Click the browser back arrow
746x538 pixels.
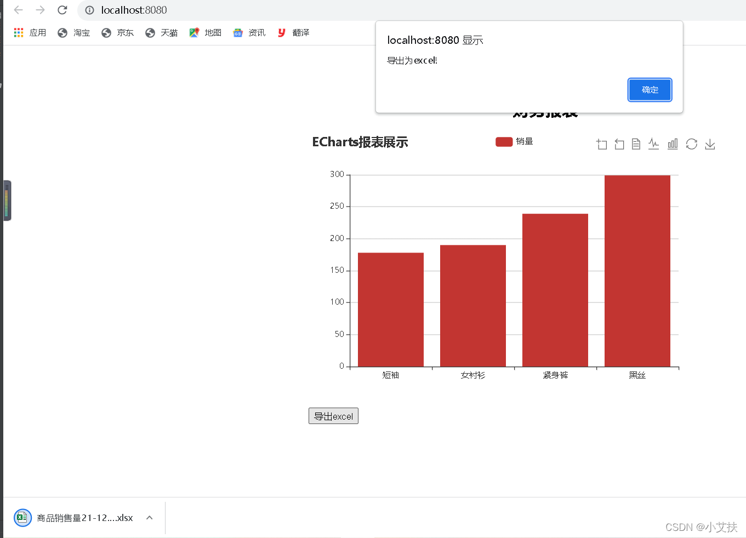coord(18,10)
